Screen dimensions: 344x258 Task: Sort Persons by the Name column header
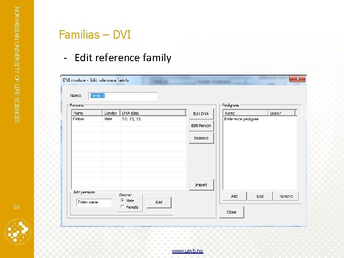[87, 113]
